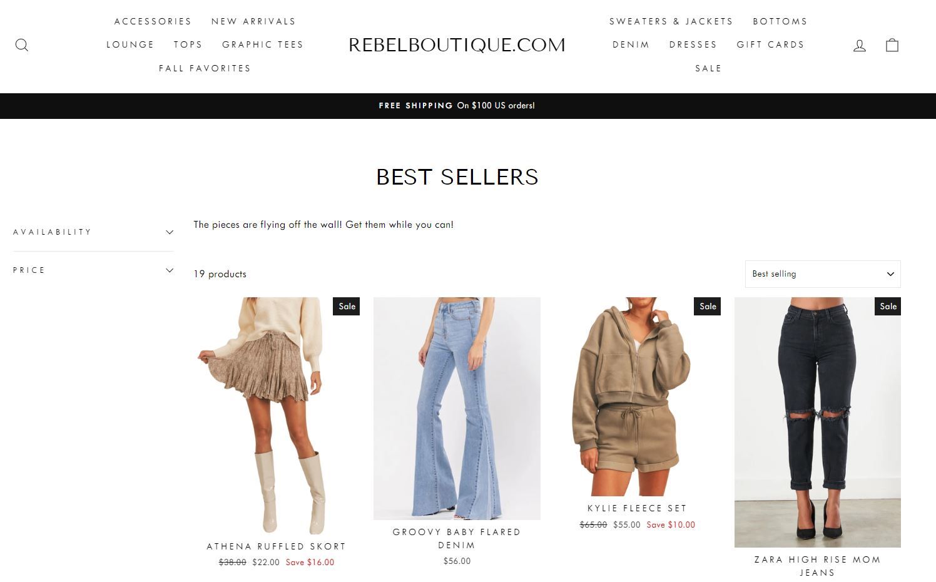This screenshot has height=582, width=936.
Task: Open the Gift Cards menu item
Action: pos(770,44)
